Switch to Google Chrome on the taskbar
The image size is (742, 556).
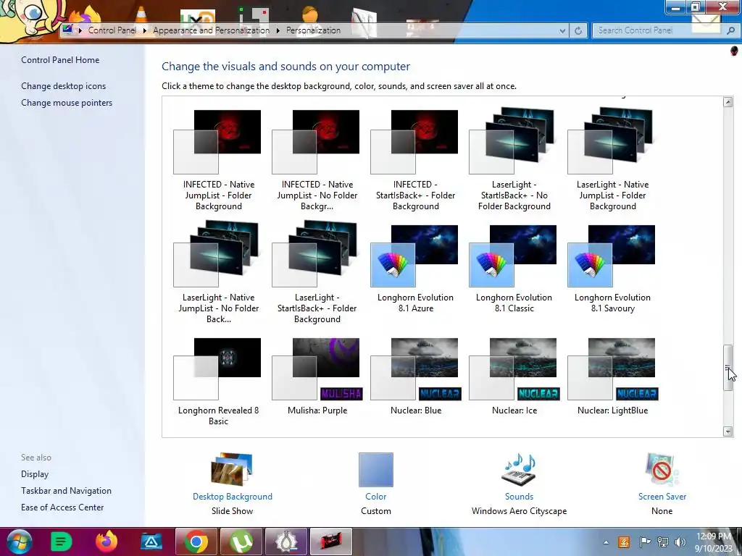[196, 542]
